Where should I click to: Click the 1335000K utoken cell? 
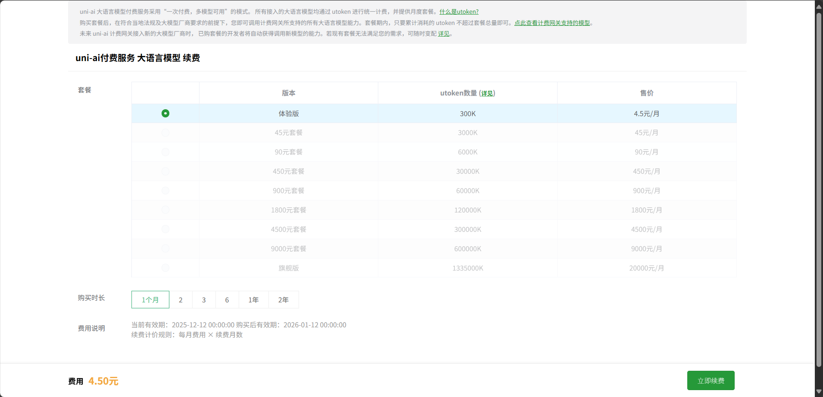(468, 268)
